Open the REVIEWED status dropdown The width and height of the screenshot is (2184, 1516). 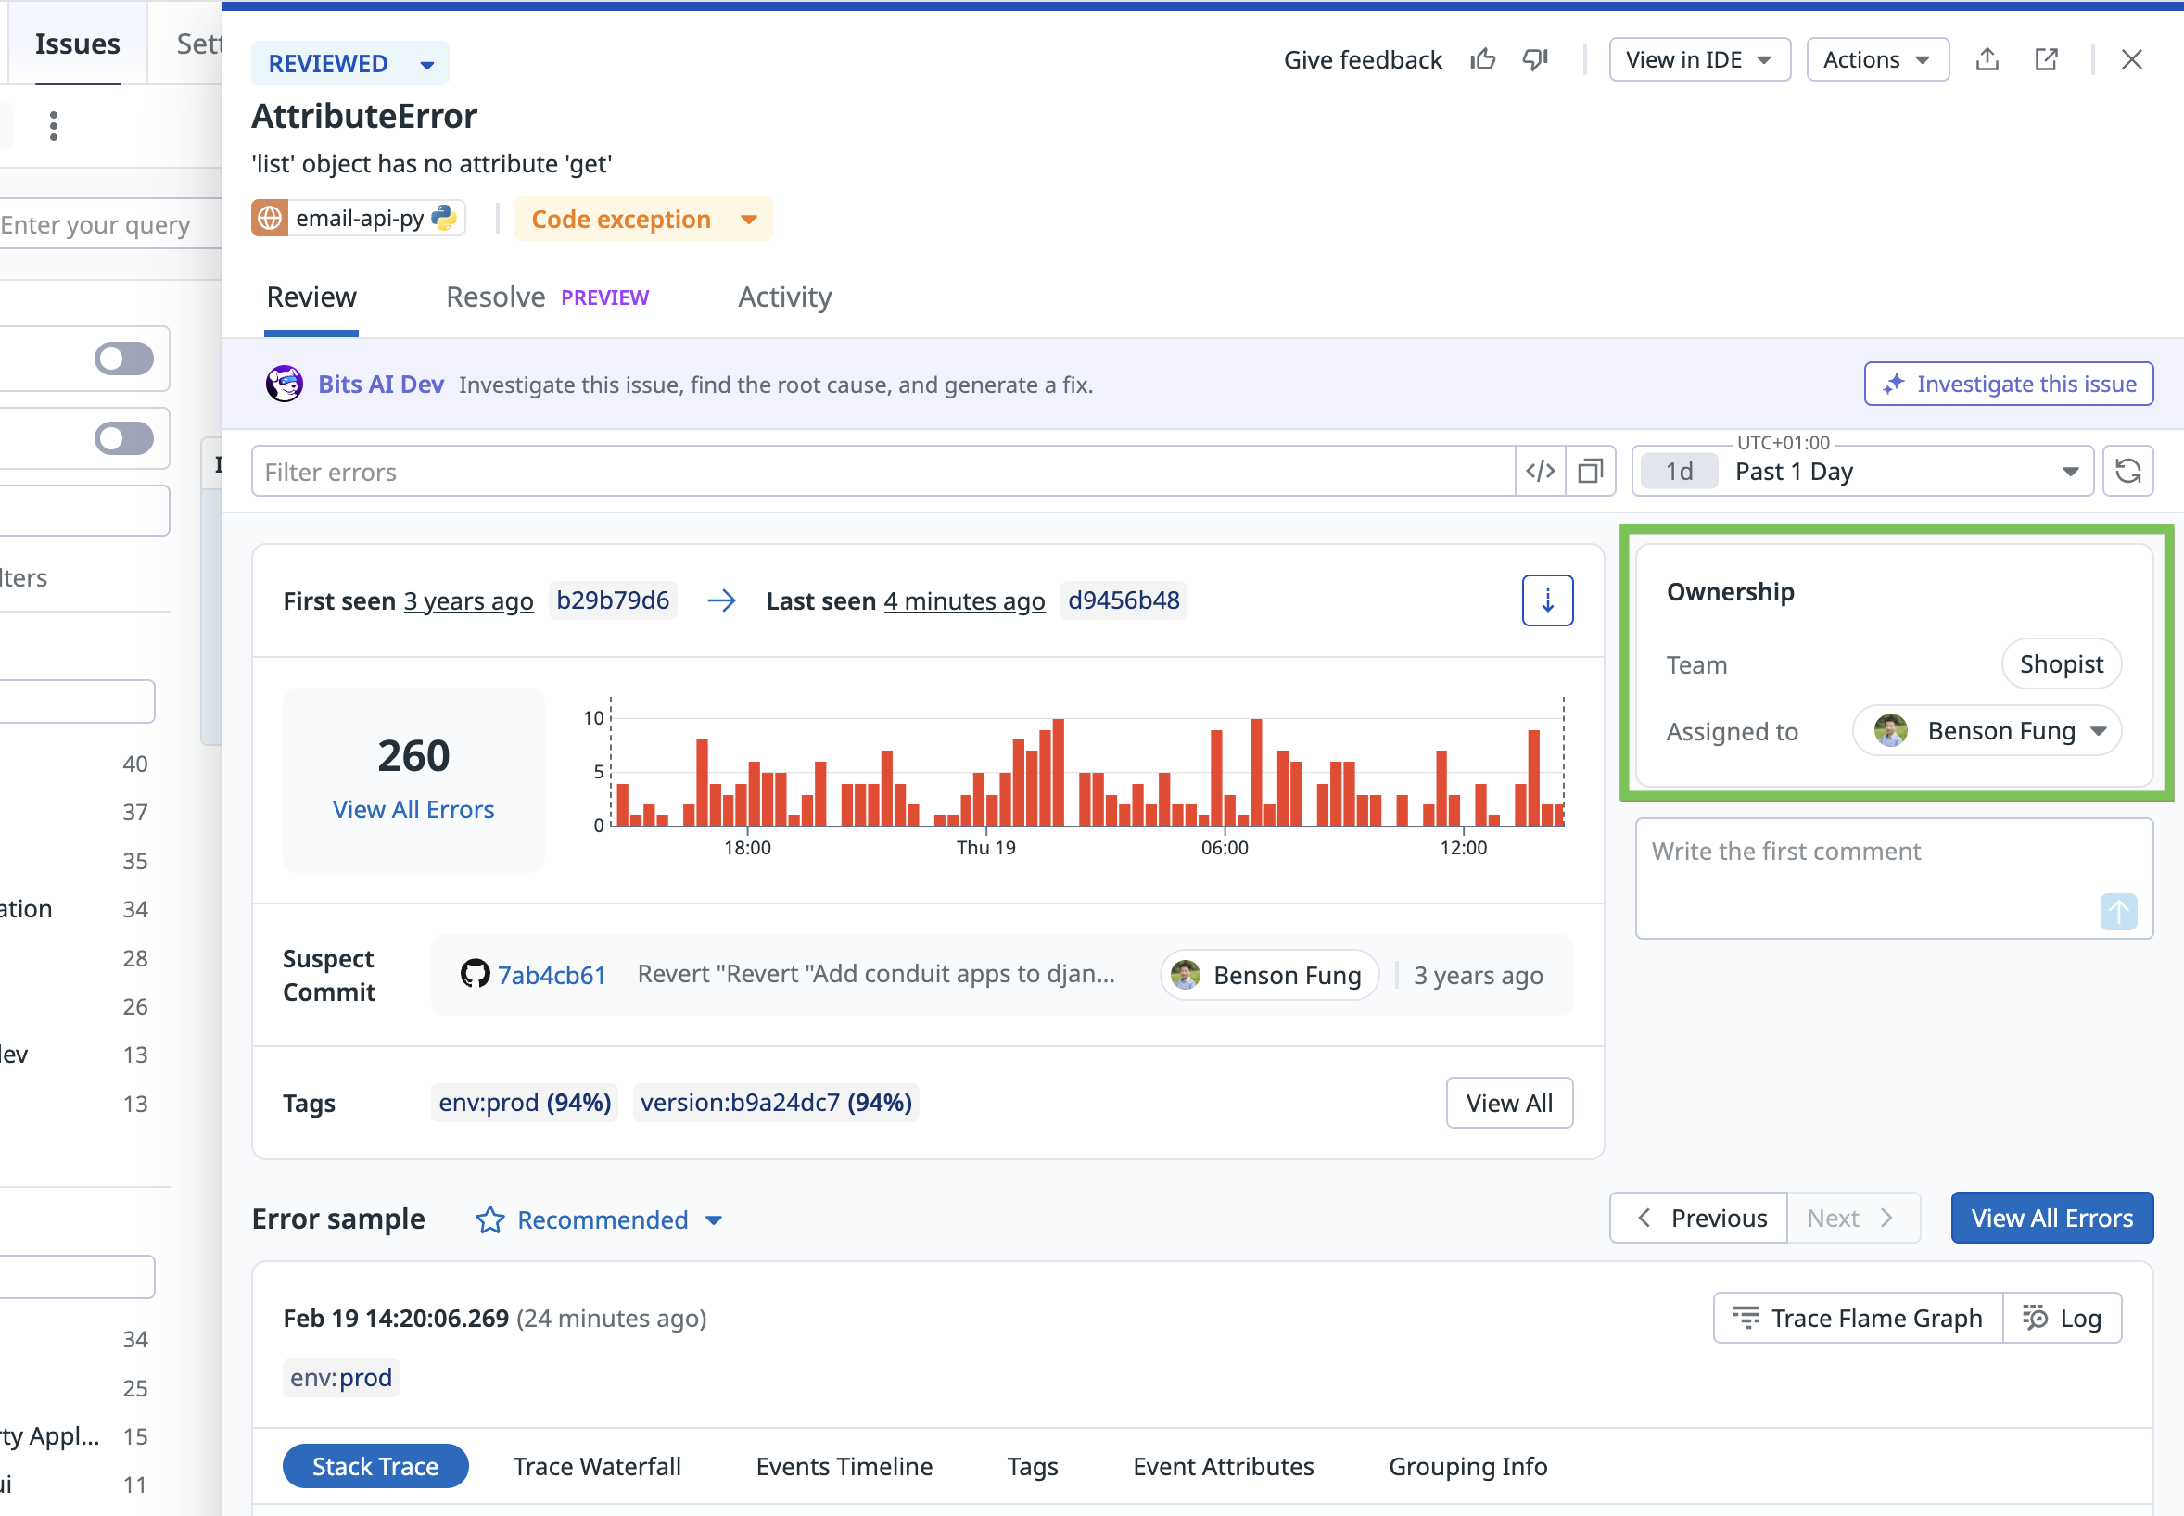click(x=350, y=64)
